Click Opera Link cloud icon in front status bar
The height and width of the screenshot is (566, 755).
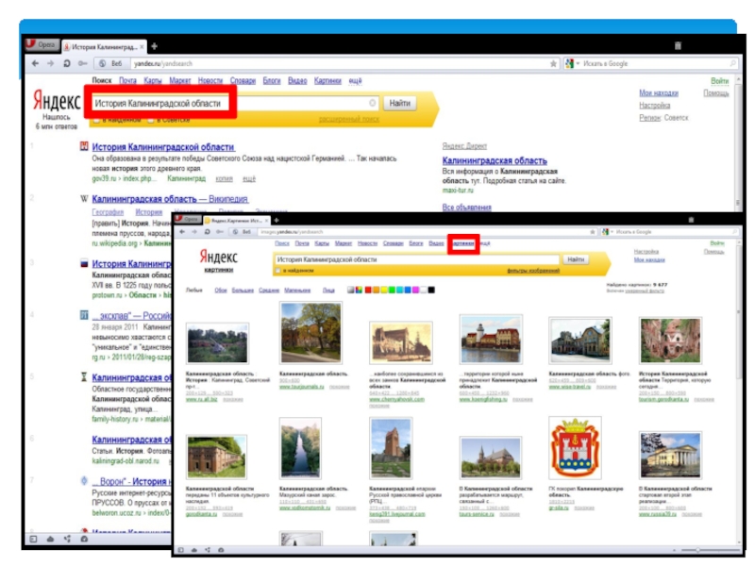194,550
